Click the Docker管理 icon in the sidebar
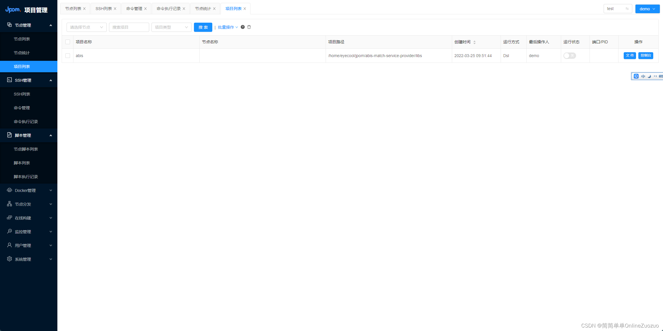Image resolution: width=663 pixels, height=331 pixels. pyautogui.click(x=9, y=190)
